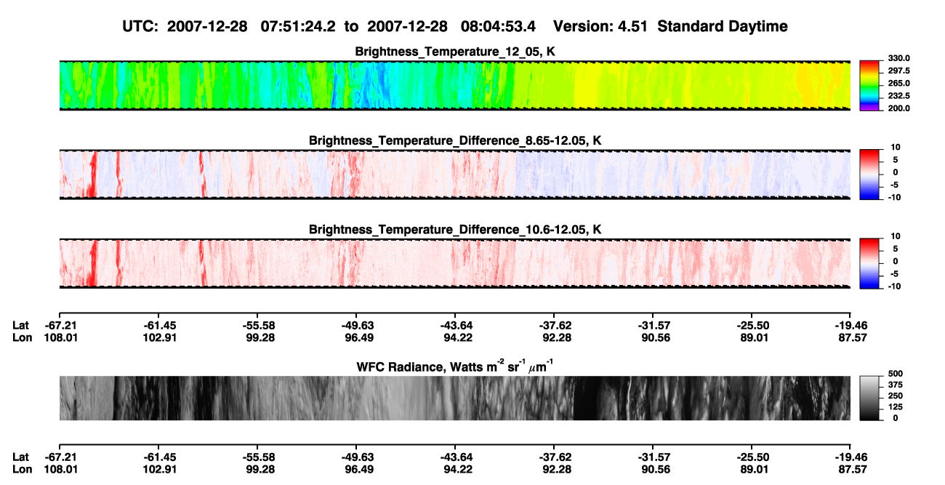This screenshot has height=485, width=945.
Task: Select the Brightness_Temperature_12_05, K panel title
Action: (455, 52)
